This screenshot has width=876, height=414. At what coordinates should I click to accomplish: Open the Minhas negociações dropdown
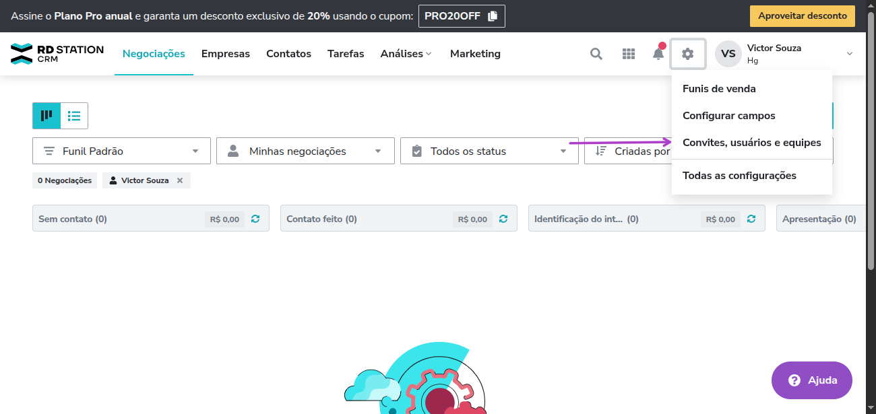[305, 151]
